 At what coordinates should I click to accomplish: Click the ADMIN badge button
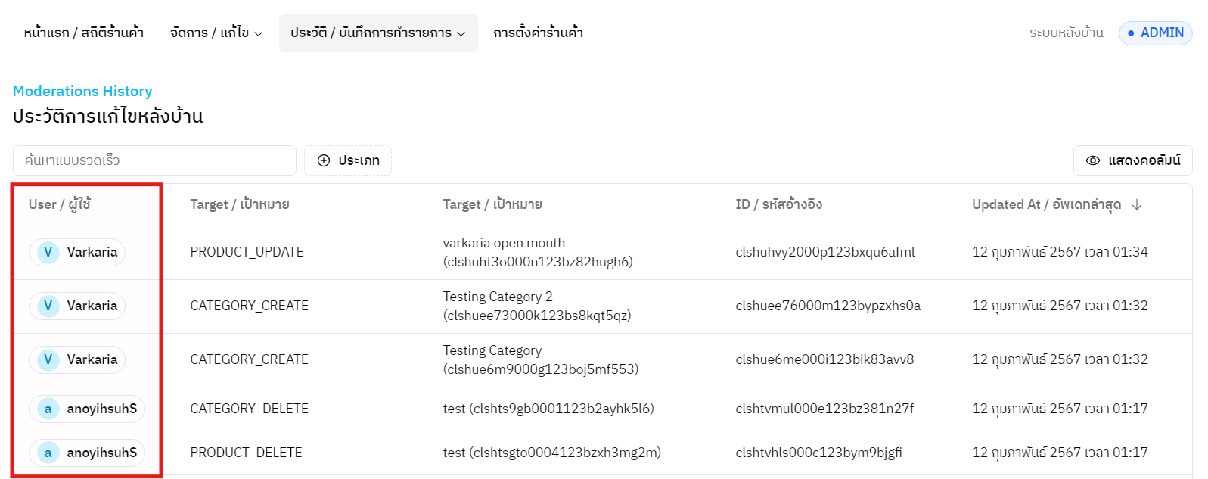pyautogui.click(x=1155, y=33)
